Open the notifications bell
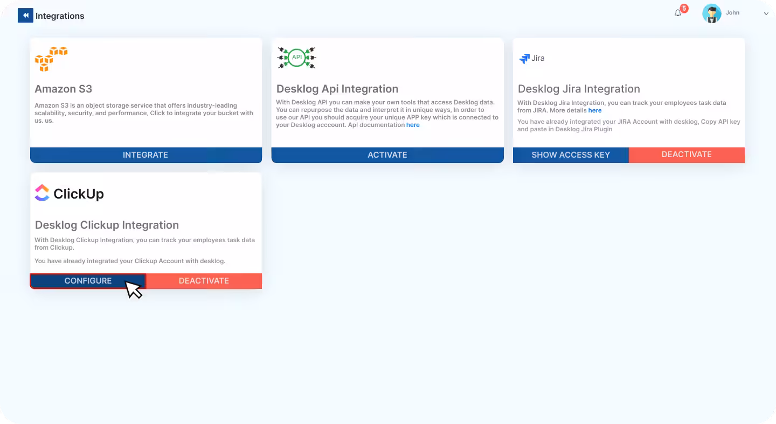The image size is (776, 424). tap(678, 13)
